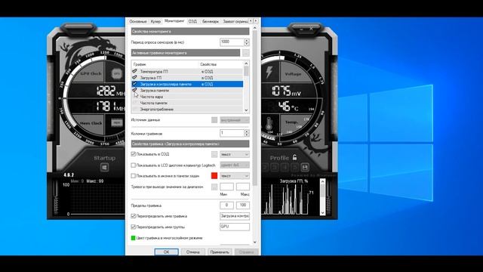
Task: Open the OSD display type dropdown (текст)
Action: (x=235, y=154)
